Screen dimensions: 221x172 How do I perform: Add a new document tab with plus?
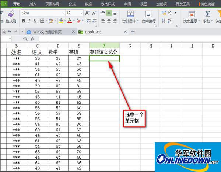(133, 32)
